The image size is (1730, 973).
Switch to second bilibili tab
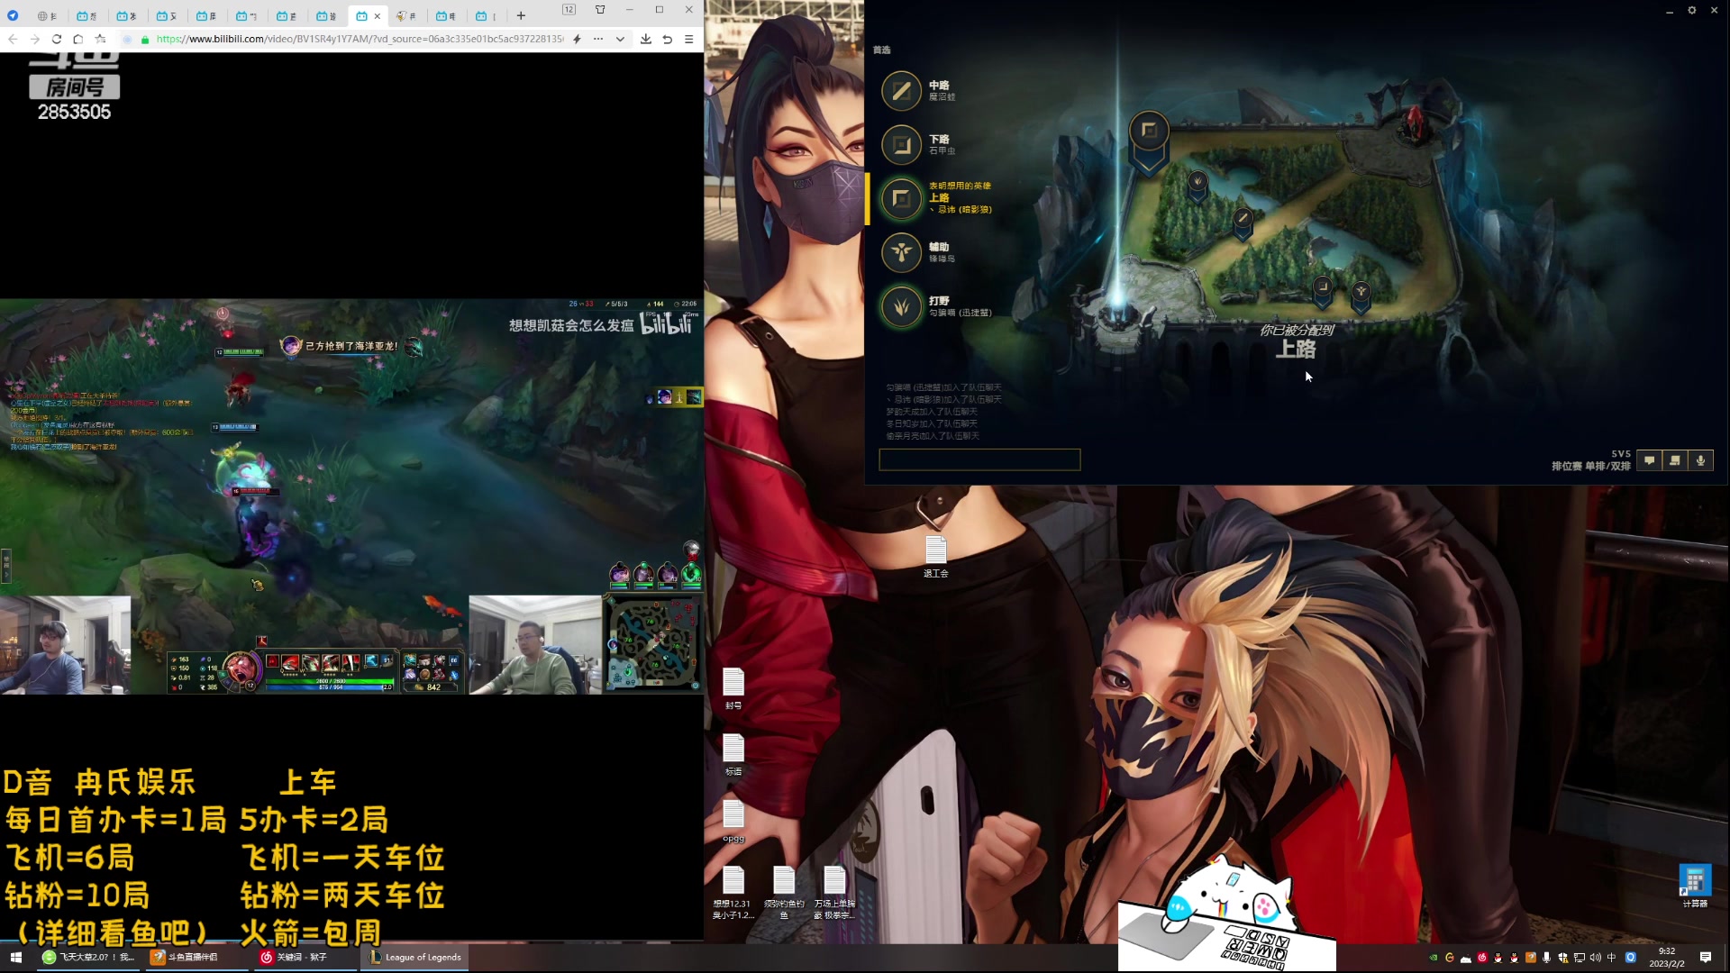point(127,15)
